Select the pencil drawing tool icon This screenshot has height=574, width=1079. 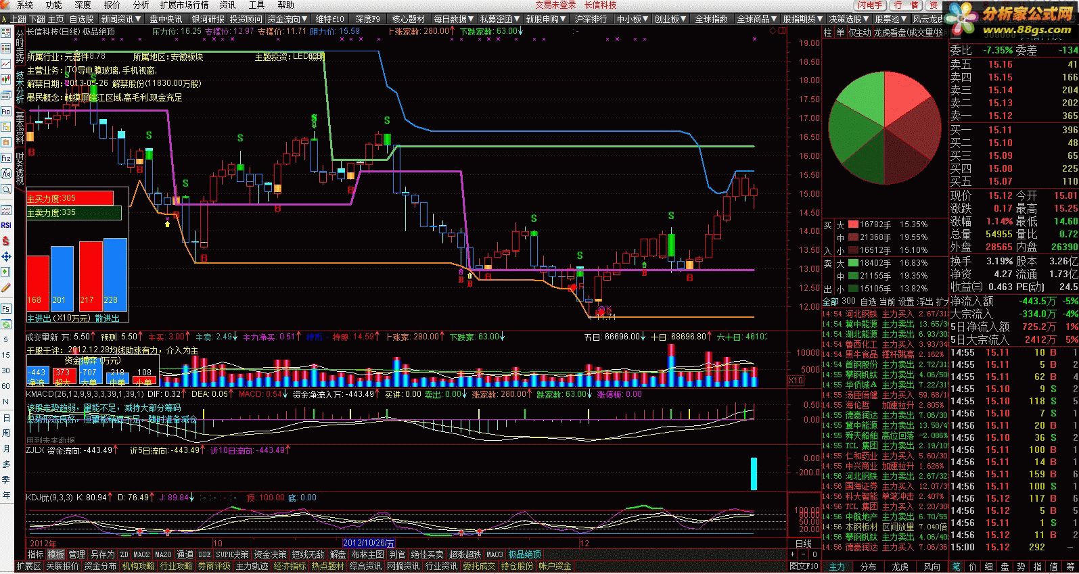coord(7,287)
